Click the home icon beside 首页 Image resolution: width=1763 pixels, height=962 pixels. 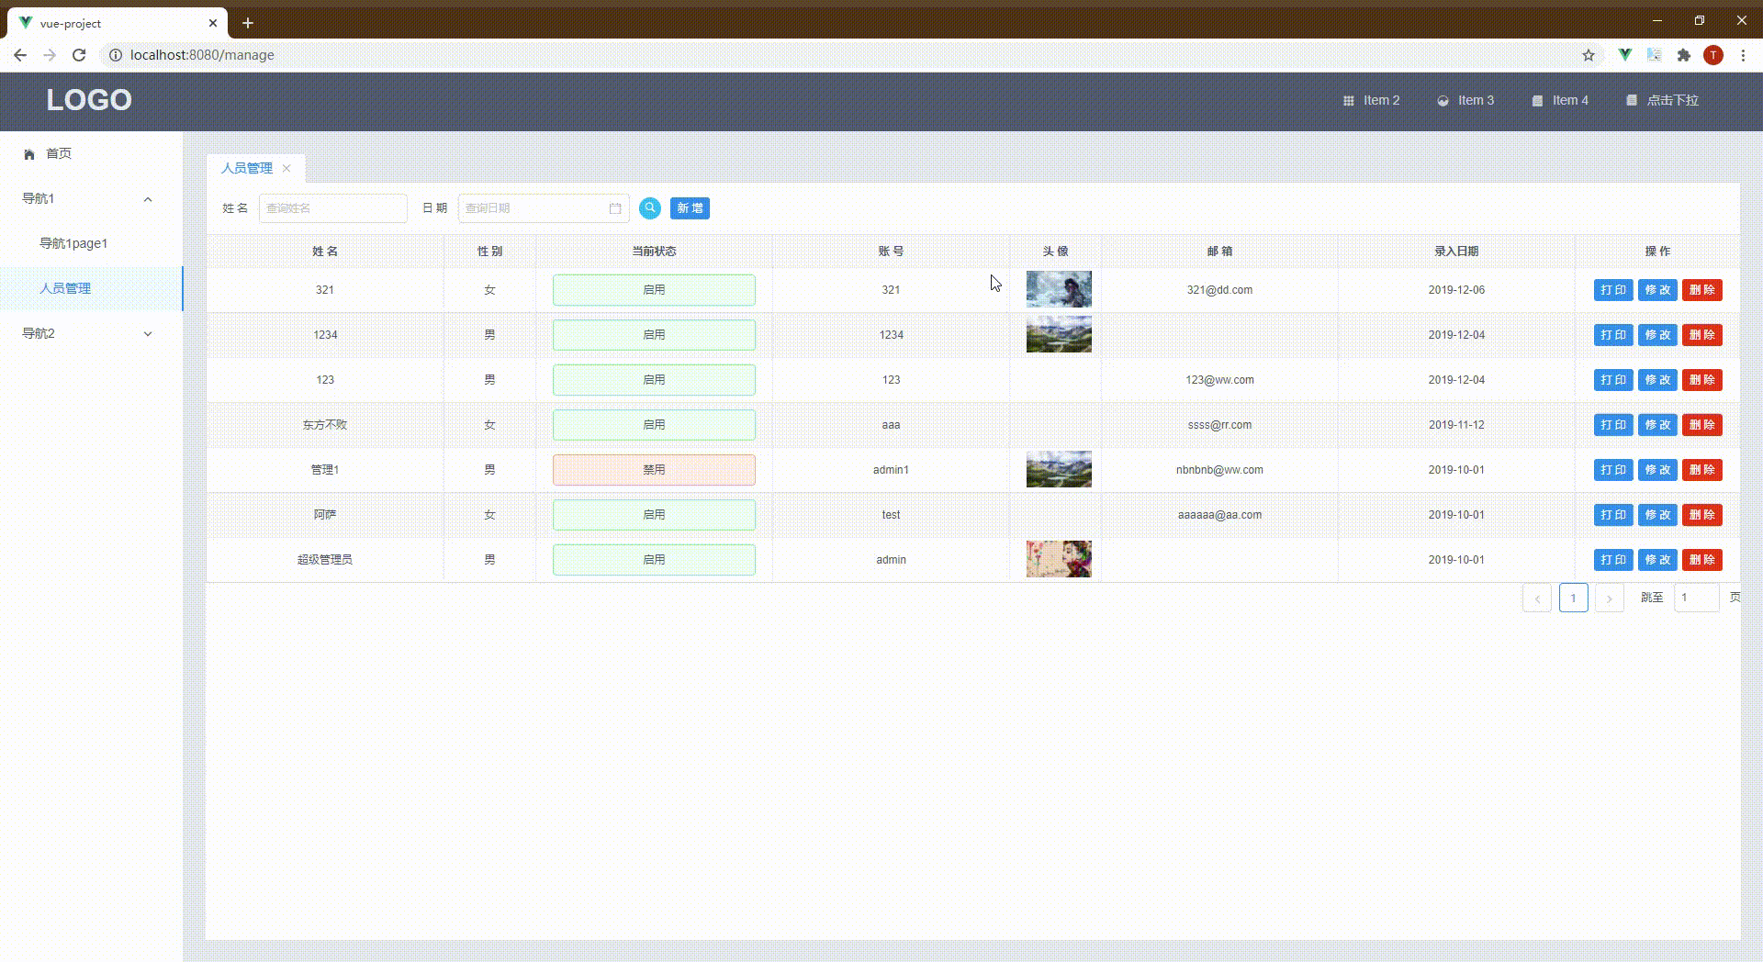click(29, 154)
